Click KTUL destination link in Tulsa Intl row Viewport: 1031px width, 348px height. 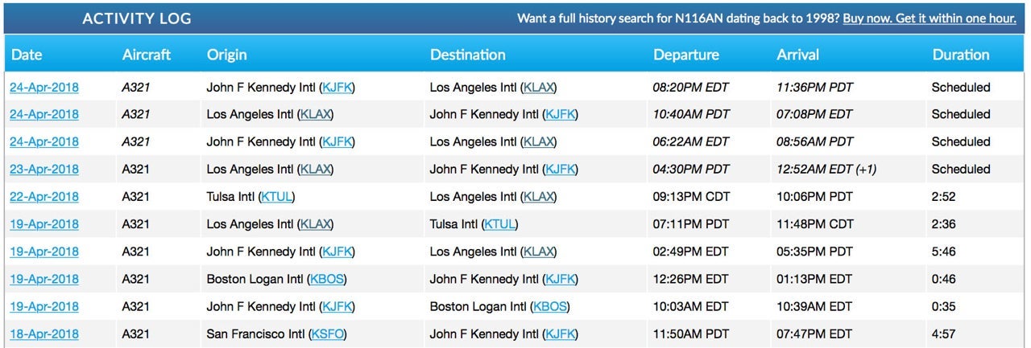coord(500,224)
